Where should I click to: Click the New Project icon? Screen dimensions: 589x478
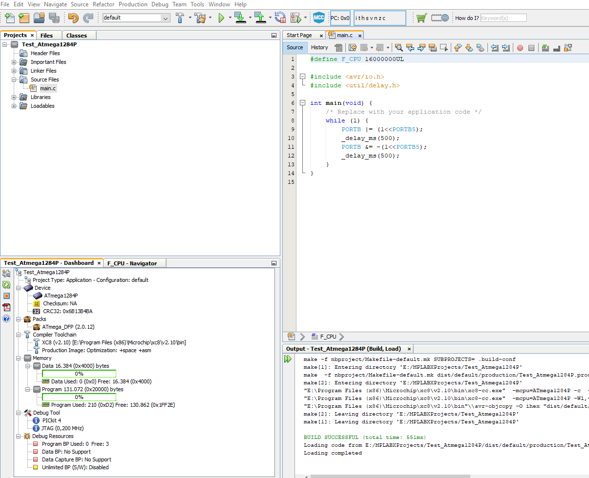[24, 18]
